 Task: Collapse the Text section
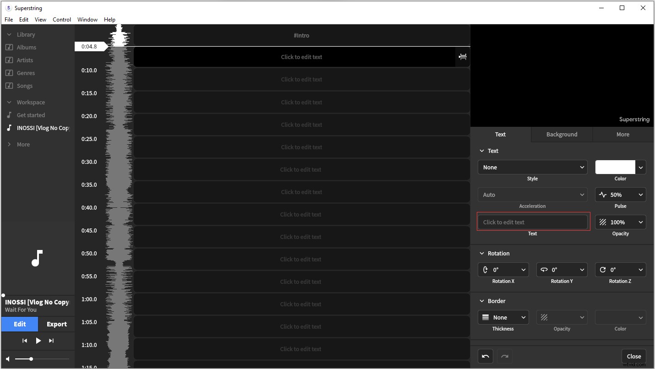[x=482, y=151]
